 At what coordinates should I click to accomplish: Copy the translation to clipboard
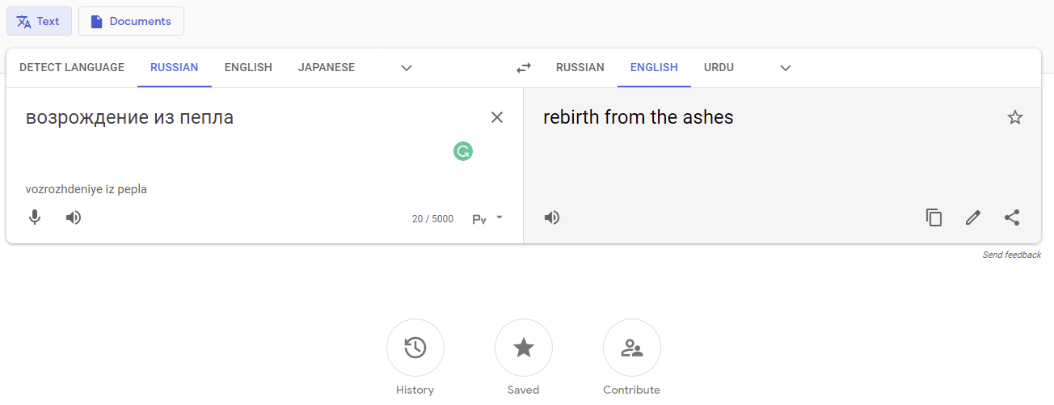(x=934, y=217)
